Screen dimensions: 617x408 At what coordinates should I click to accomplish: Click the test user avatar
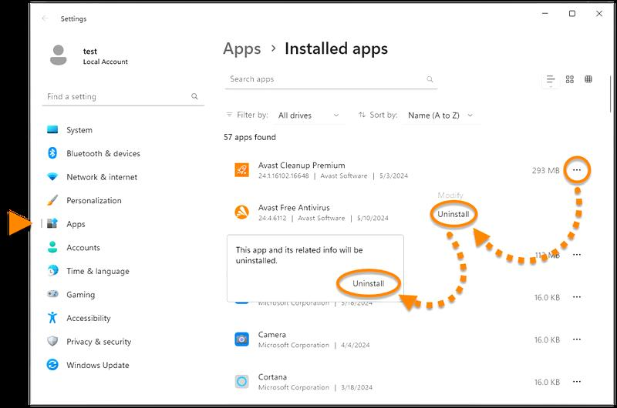59,55
